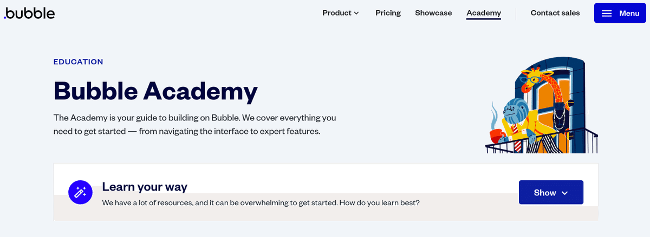This screenshot has height=237, width=650.
Task: Click the bubble logo
Action: tap(29, 13)
